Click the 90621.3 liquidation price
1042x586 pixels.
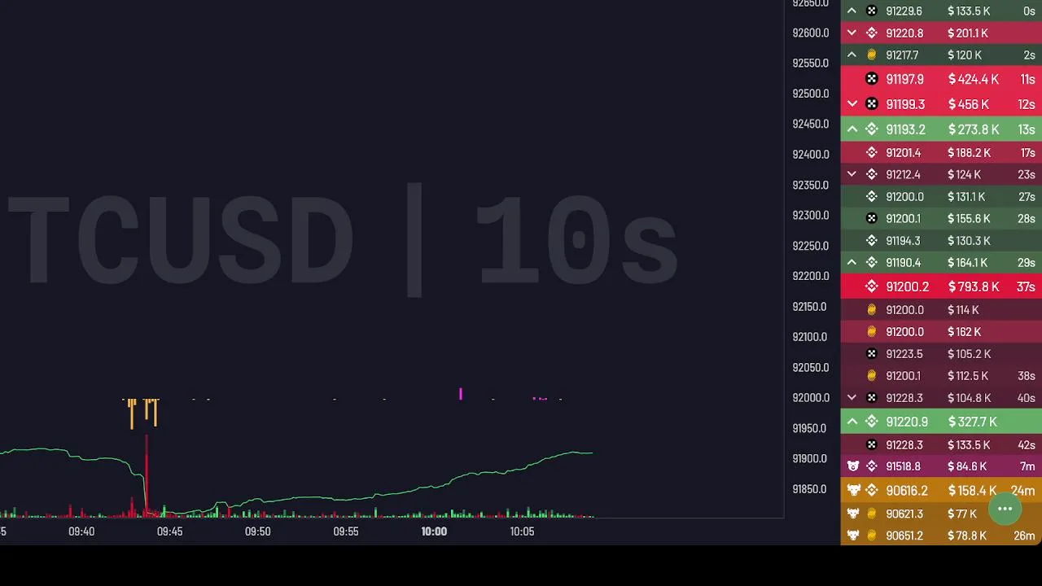[904, 514]
